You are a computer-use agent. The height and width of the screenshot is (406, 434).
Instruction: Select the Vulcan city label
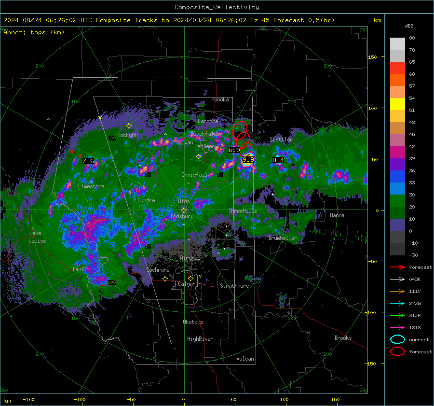[x=245, y=359]
